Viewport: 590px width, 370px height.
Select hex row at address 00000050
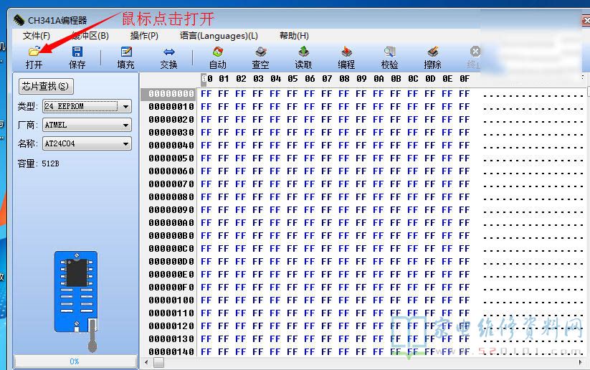(x=171, y=158)
